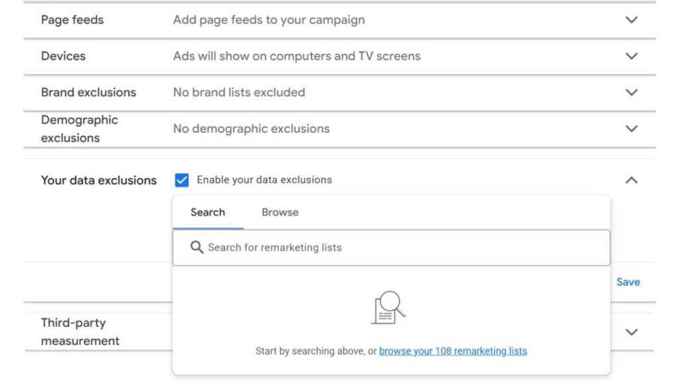The width and height of the screenshot is (680, 382).
Task: Expand the Demographic exclusions section
Action: (x=633, y=128)
